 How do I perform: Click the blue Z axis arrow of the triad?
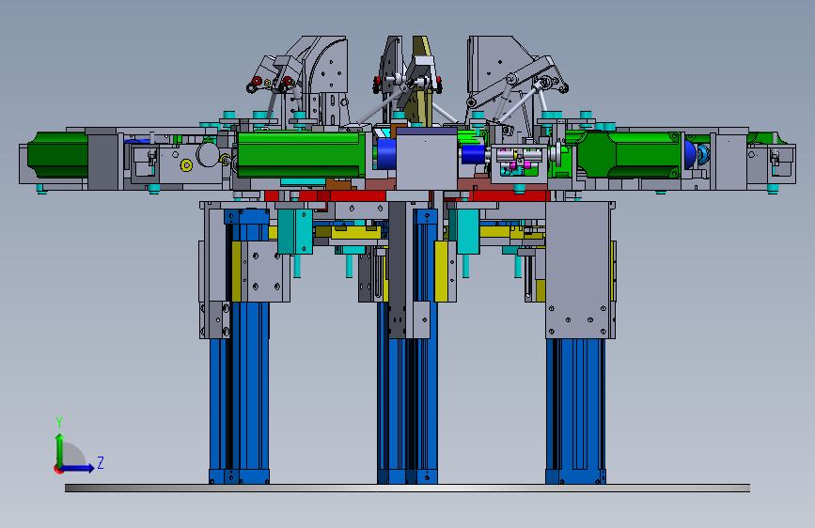[77, 468]
